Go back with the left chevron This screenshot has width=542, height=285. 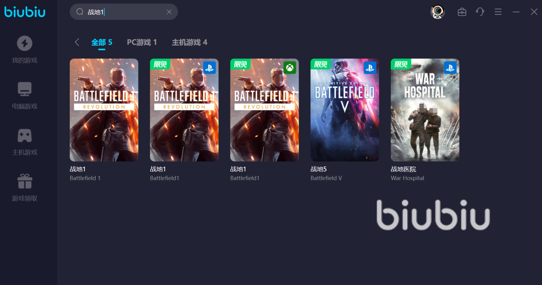pos(77,42)
